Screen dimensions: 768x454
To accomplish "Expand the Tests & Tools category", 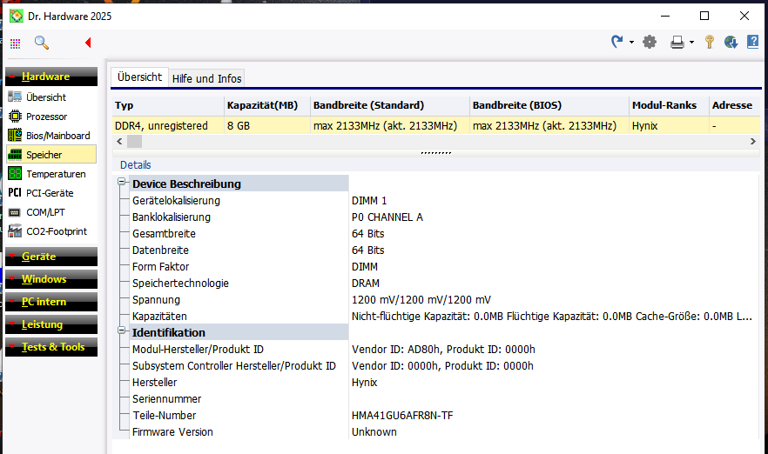I will [x=51, y=347].
